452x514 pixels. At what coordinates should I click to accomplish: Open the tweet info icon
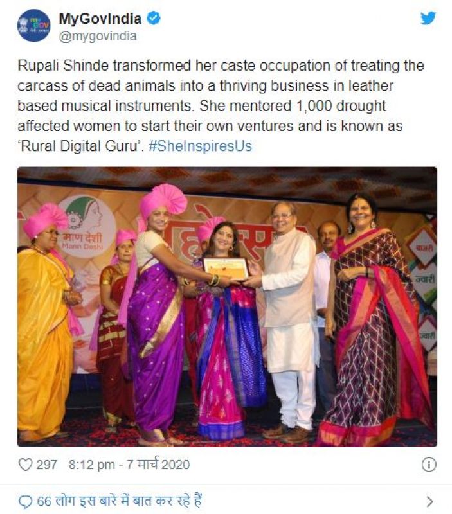point(429,465)
